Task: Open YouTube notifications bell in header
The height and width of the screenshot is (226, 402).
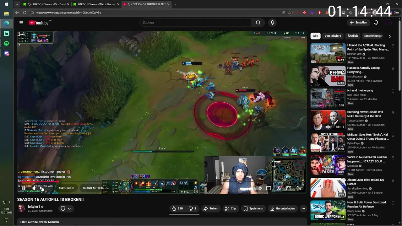Action: [376, 23]
